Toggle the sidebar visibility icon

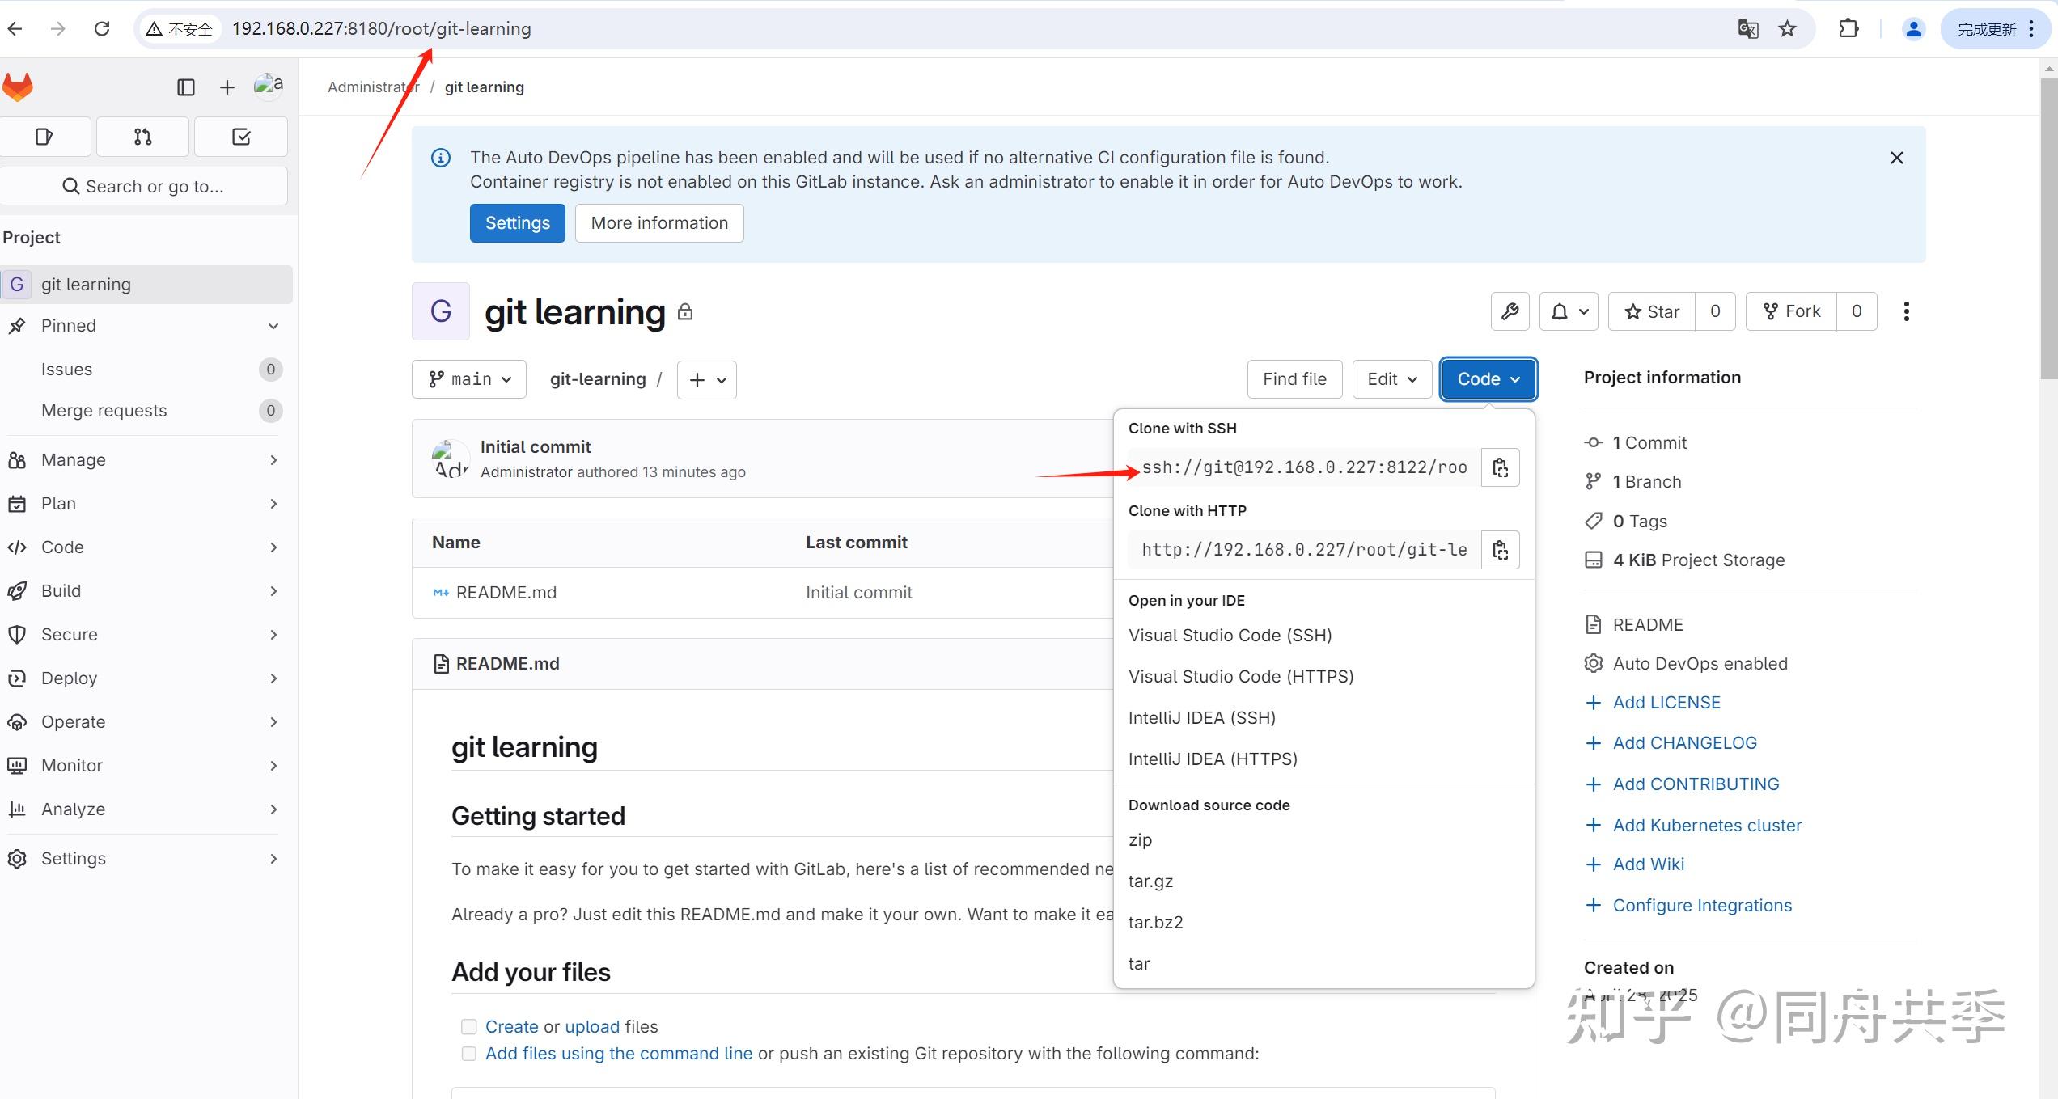186,87
